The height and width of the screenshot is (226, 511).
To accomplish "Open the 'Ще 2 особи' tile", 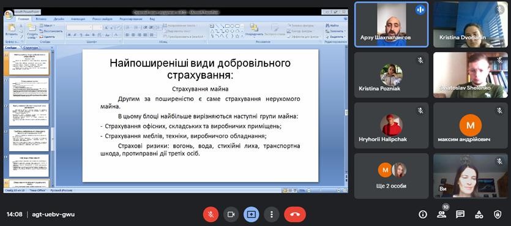I will coord(392,176).
